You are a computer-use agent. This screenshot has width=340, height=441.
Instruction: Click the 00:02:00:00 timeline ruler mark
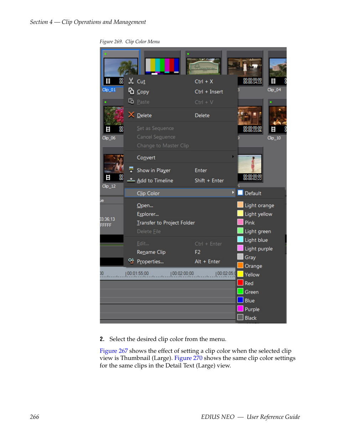click(183, 274)
